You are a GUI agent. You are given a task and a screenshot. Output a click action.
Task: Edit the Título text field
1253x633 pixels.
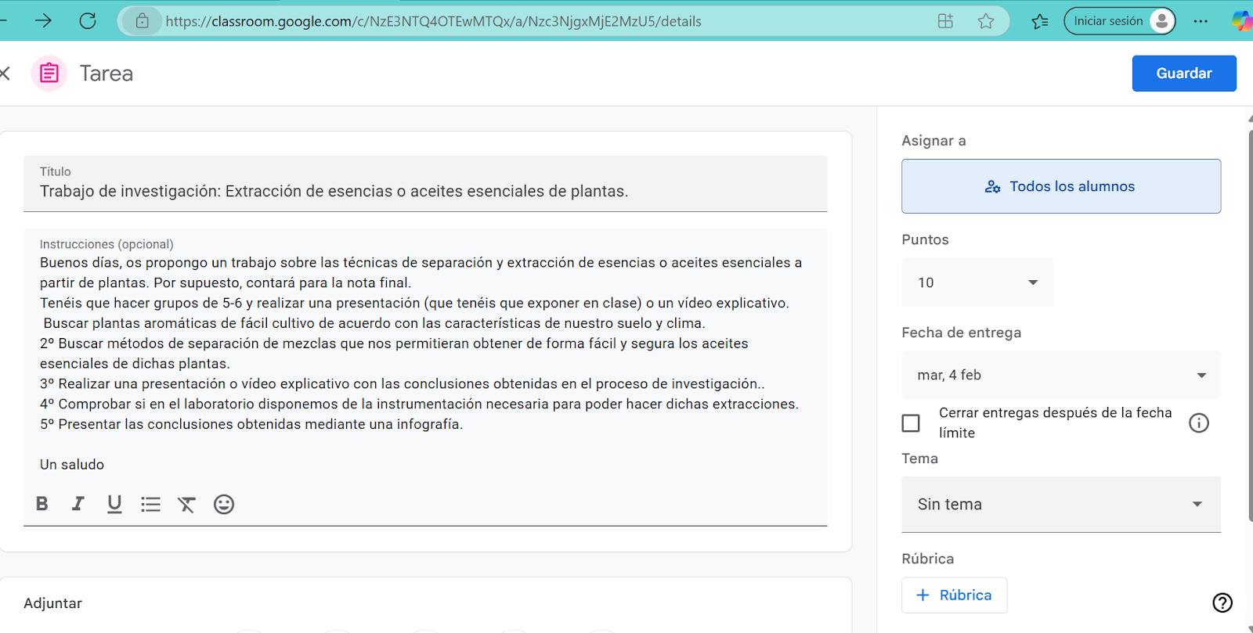tap(425, 184)
